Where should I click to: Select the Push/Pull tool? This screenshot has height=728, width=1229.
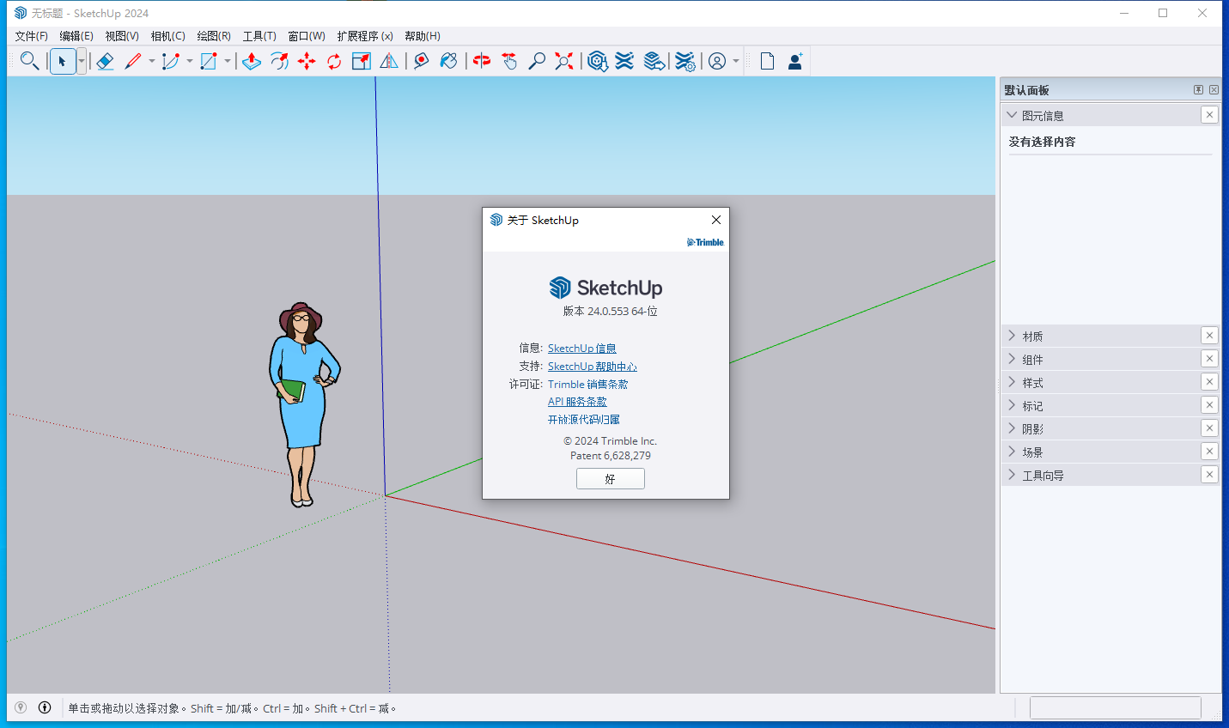coord(251,61)
